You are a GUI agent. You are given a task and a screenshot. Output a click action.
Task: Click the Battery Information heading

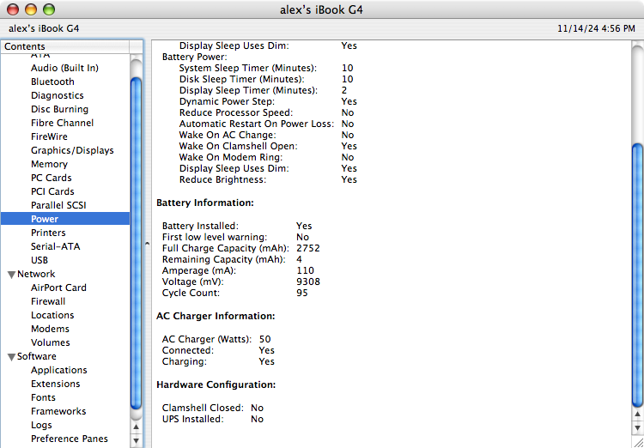(x=205, y=203)
